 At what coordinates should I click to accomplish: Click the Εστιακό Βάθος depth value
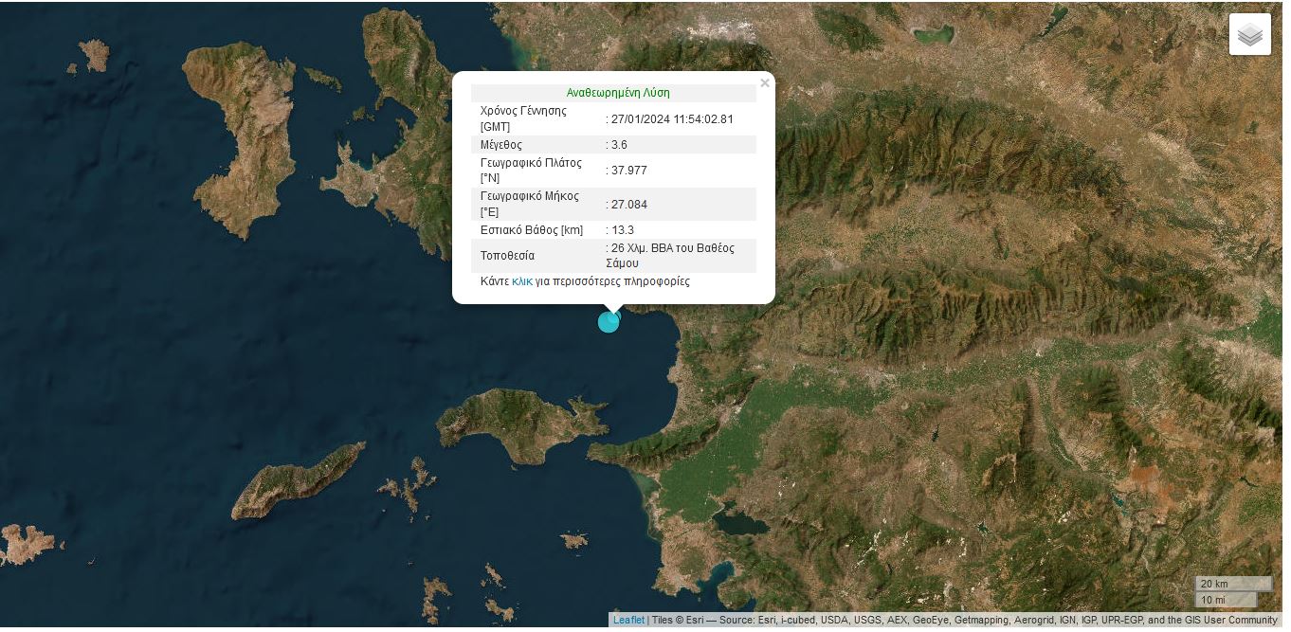click(621, 230)
